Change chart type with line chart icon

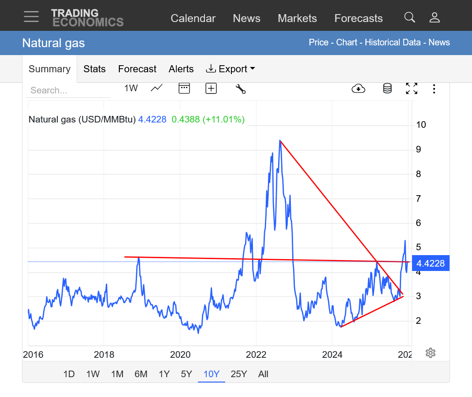pos(156,88)
